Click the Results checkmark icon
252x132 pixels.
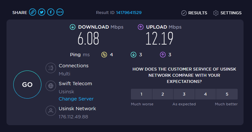click(184, 13)
